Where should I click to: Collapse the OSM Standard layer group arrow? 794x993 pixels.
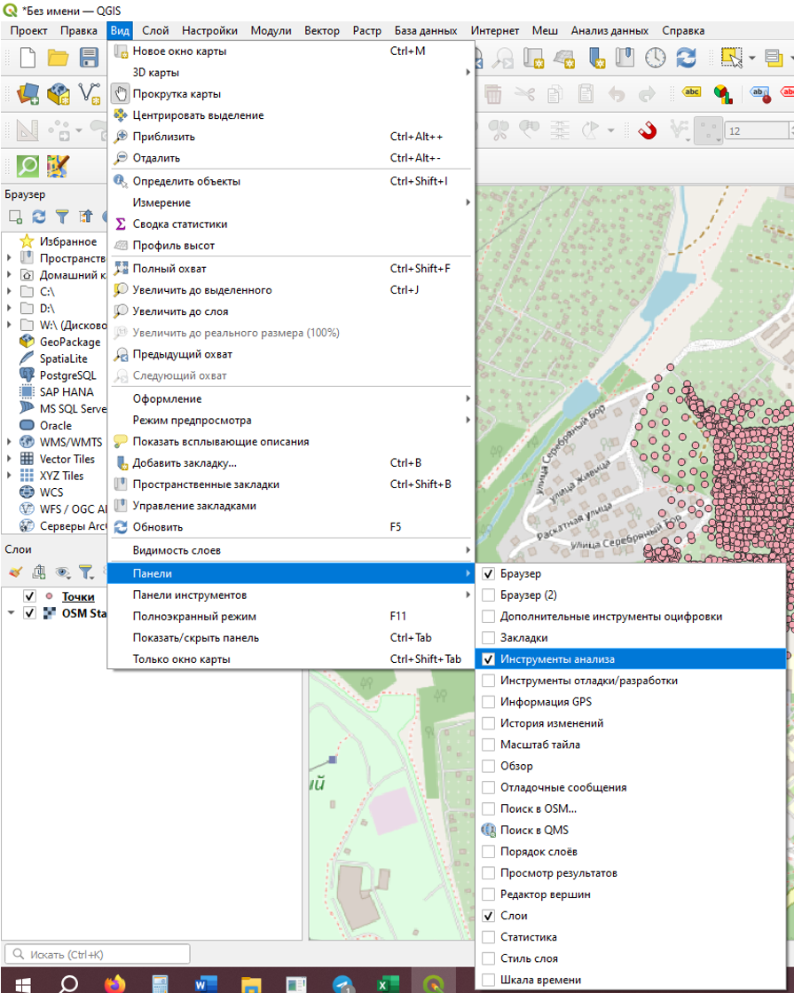(11, 613)
